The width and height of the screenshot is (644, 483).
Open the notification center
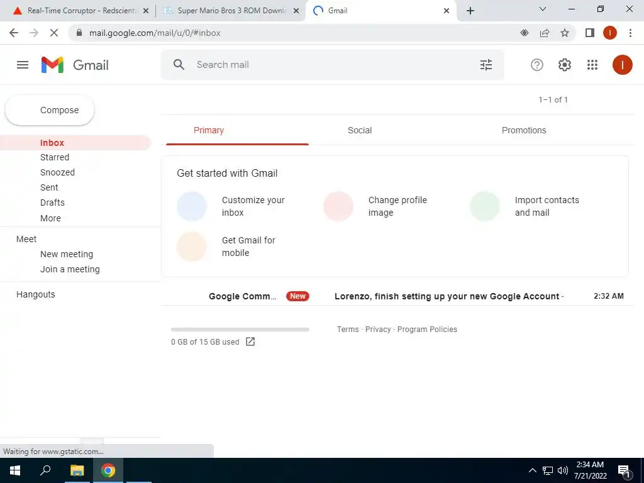[x=624, y=471]
